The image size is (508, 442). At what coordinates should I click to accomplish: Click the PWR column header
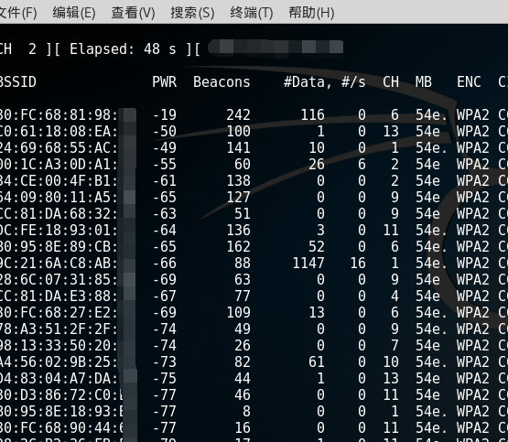[x=165, y=82]
